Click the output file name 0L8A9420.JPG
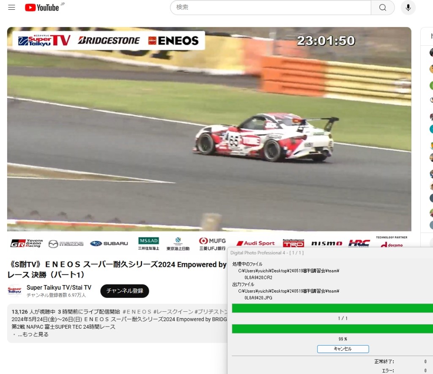This screenshot has width=433, height=374. click(258, 298)
